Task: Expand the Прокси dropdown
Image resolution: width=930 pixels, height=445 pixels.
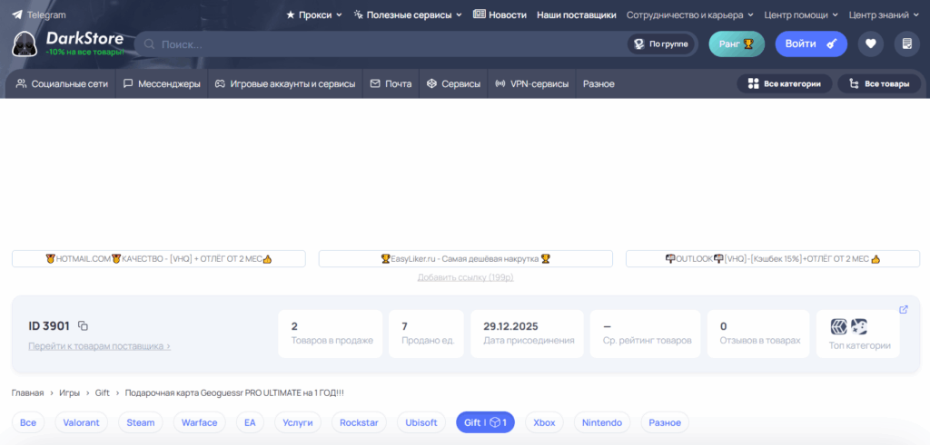Action: click(313, 15)
